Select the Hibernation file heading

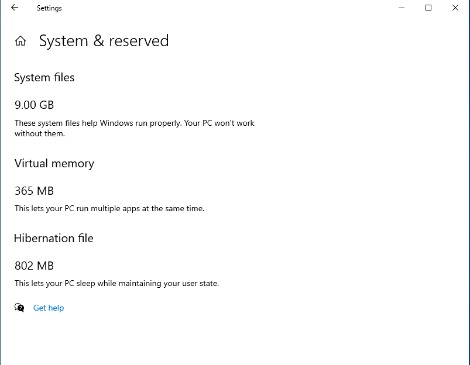tap(54, 239)
